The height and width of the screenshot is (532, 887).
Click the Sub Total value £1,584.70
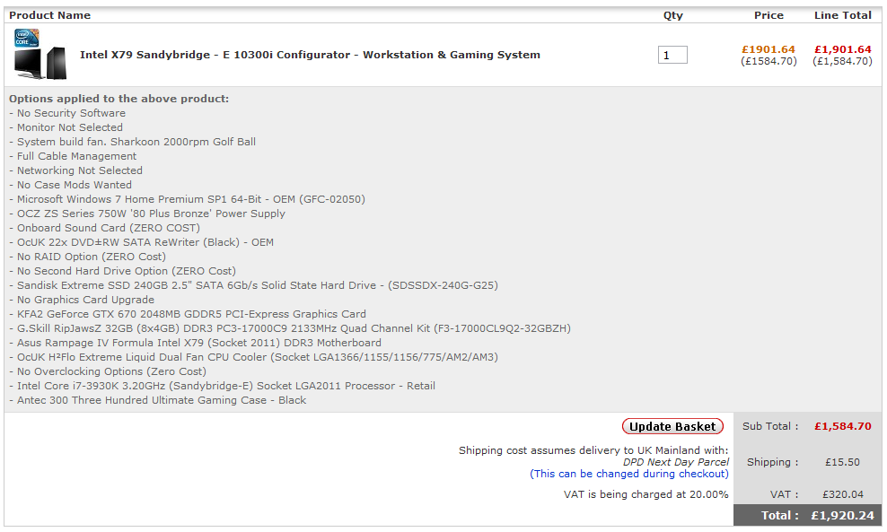(x=843, y=426)
